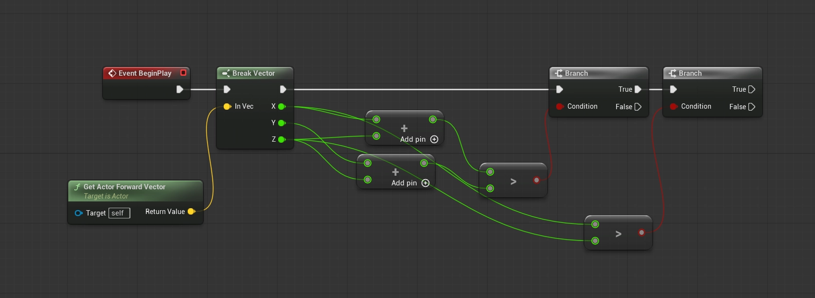This screenshot has width=815, height=298.
Task: Click Break Vector exec input pin
Action: tap(227, 89)
